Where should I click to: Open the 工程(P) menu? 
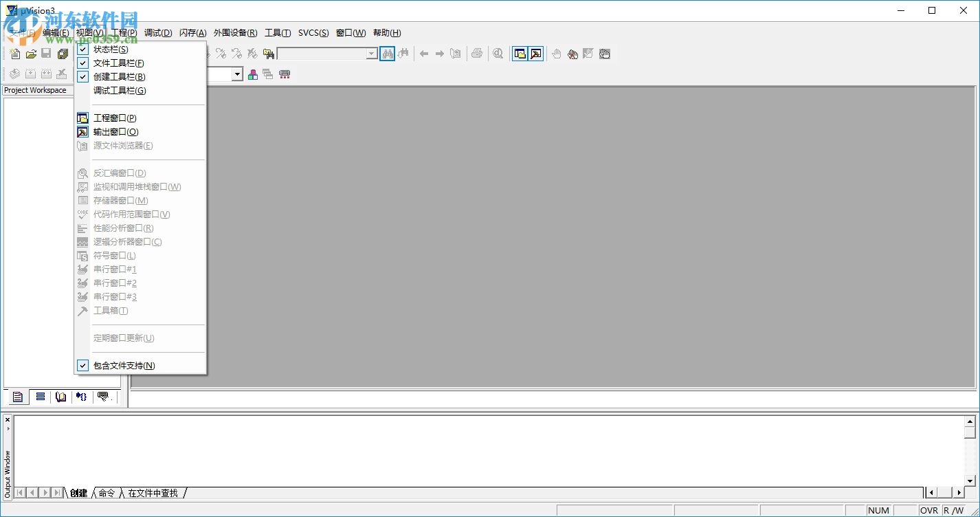pos(124,33)
